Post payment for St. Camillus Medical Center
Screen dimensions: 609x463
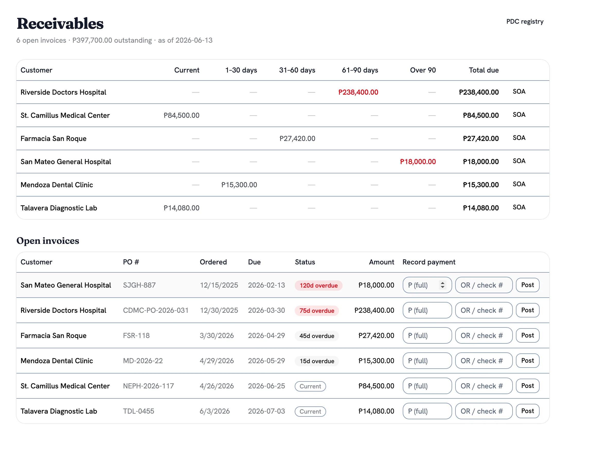(x=527, y=386)
